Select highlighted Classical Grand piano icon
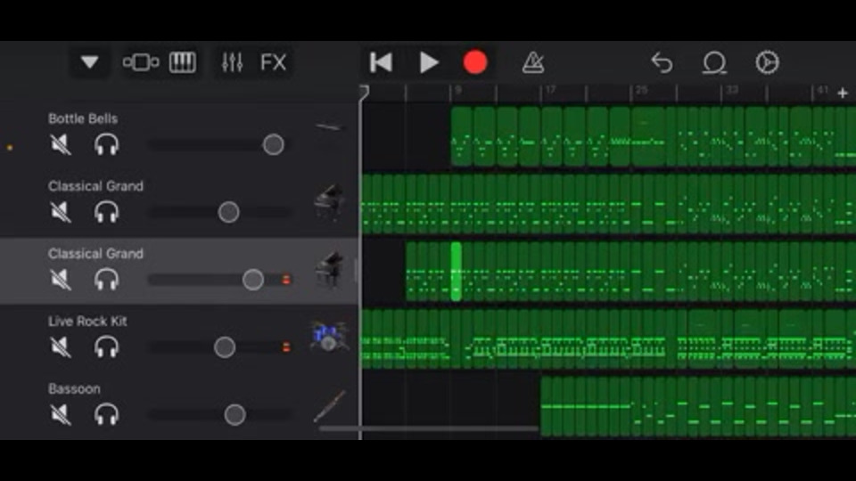856x481 pixels. tap(329, 269)
